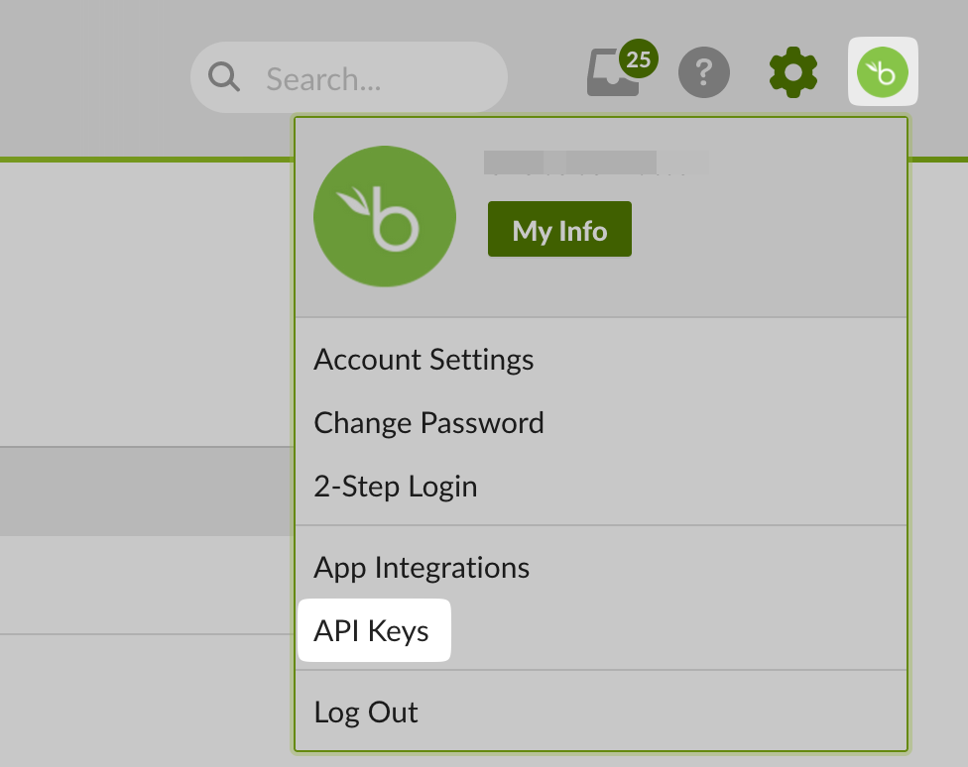968x767 pixels.
Task: Click the 25 notifications count badge
Action: pos(639,59)
